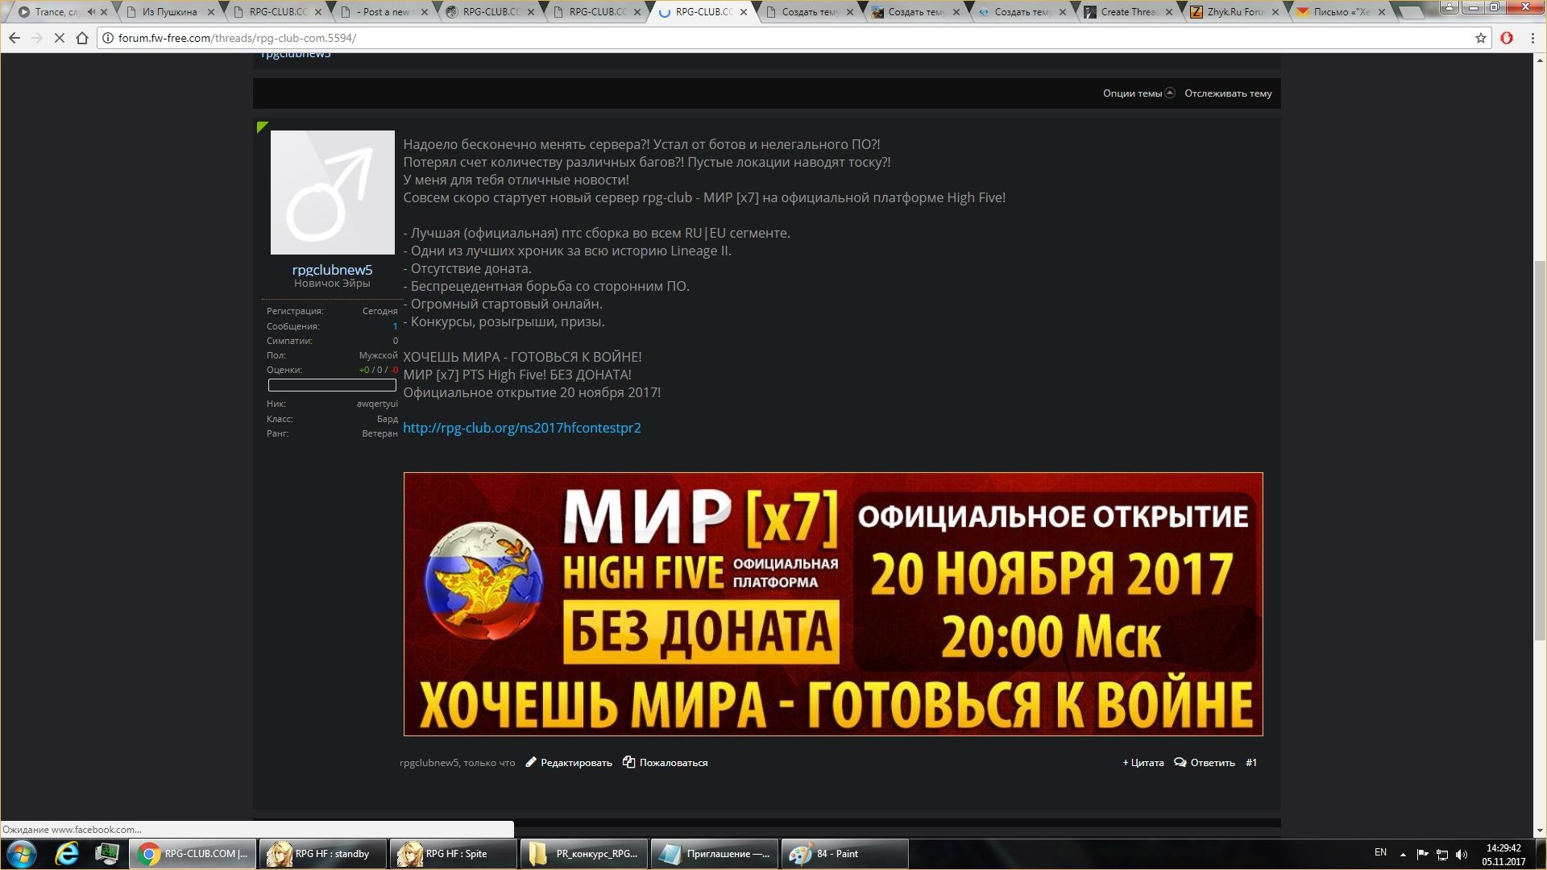Click the scrollbar down arrow
Screen dimensions: 1547x870
(1540, 830)
